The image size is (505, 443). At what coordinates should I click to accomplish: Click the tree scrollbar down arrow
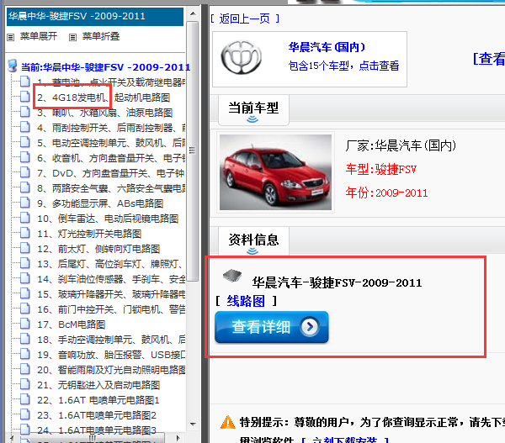[x=193, y=424]
